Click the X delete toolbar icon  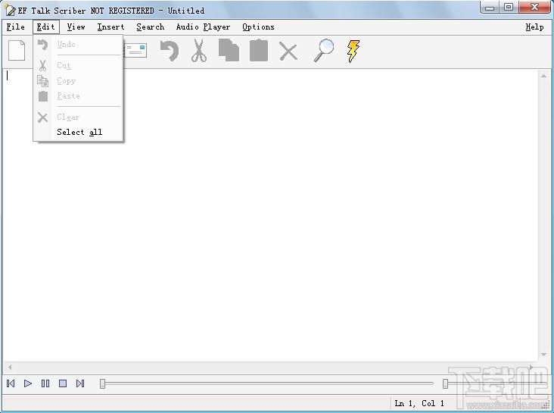(x=288, y=51)
